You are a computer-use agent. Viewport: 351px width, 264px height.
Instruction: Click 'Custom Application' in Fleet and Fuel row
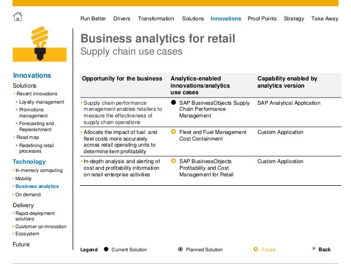(280, 132)
